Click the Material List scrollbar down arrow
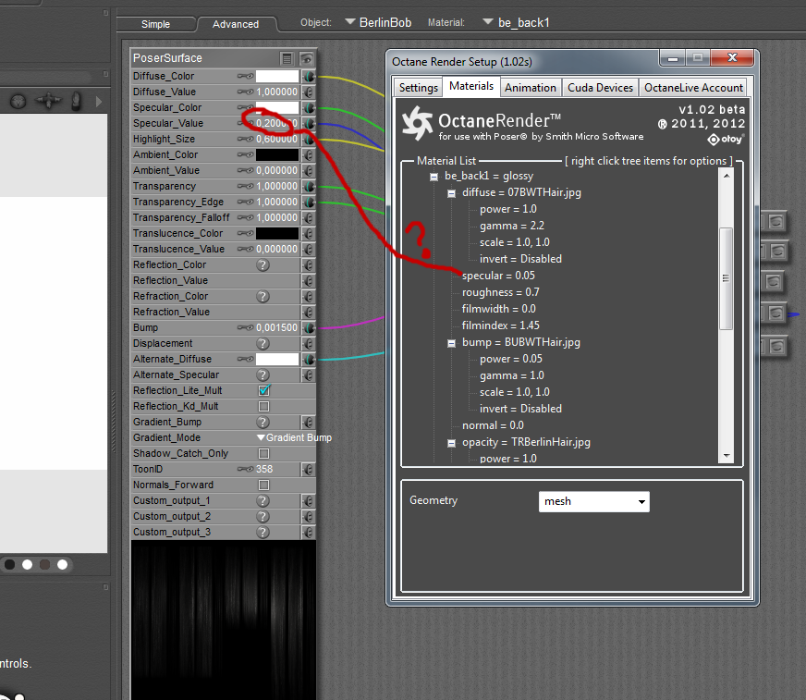 727,456
